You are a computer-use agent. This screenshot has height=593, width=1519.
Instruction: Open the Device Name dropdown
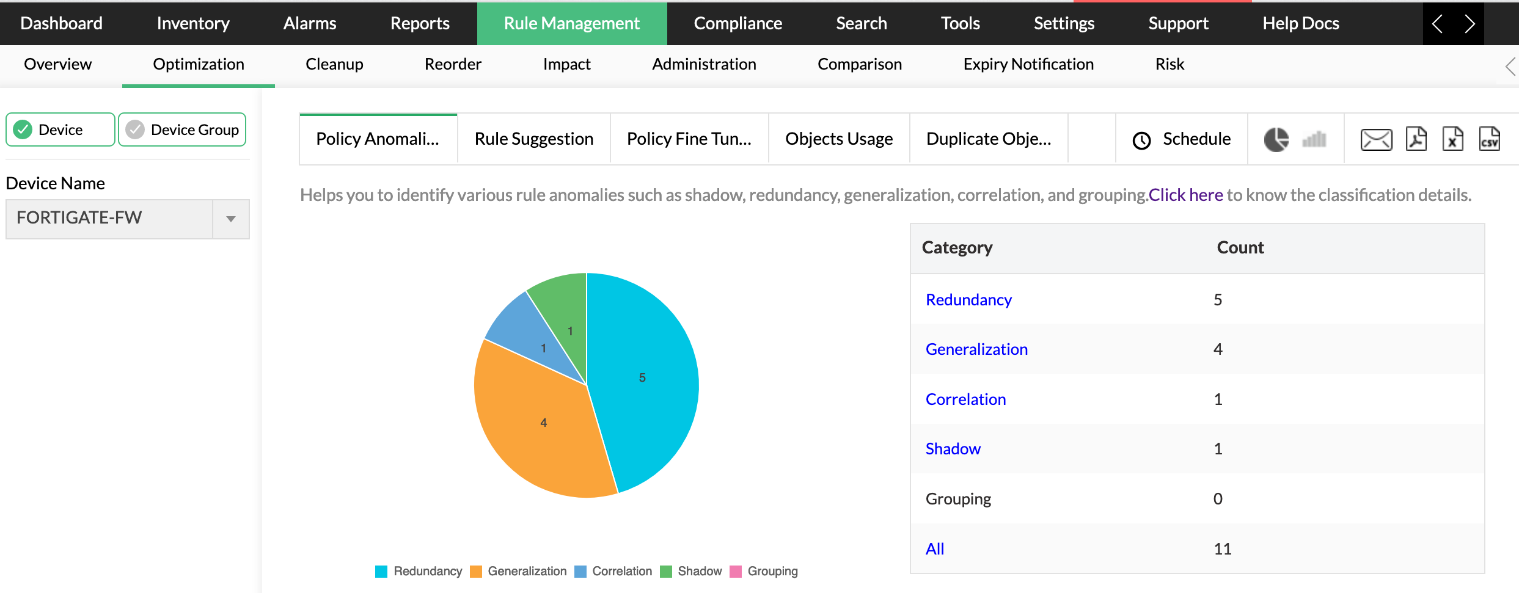[x=230, y=219]
